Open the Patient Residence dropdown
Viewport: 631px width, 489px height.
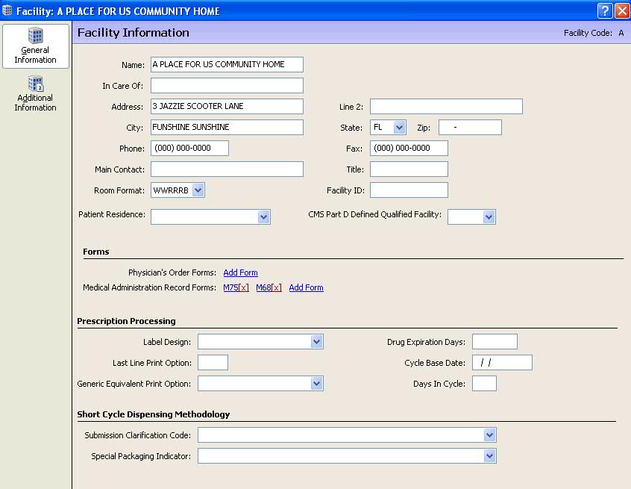[x=263, y=217]
